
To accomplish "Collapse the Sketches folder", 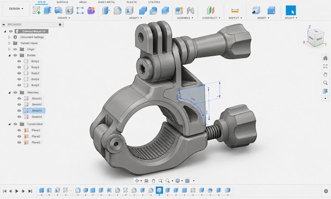I will 9,92.
